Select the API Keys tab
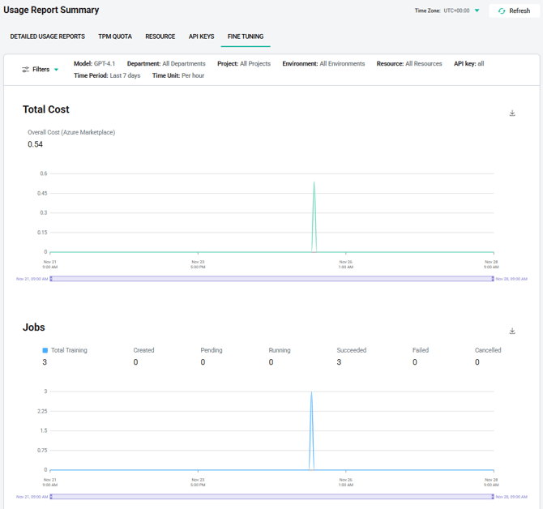Image resolution: width=543 pixels, height=509 pixels. point(201,36)
